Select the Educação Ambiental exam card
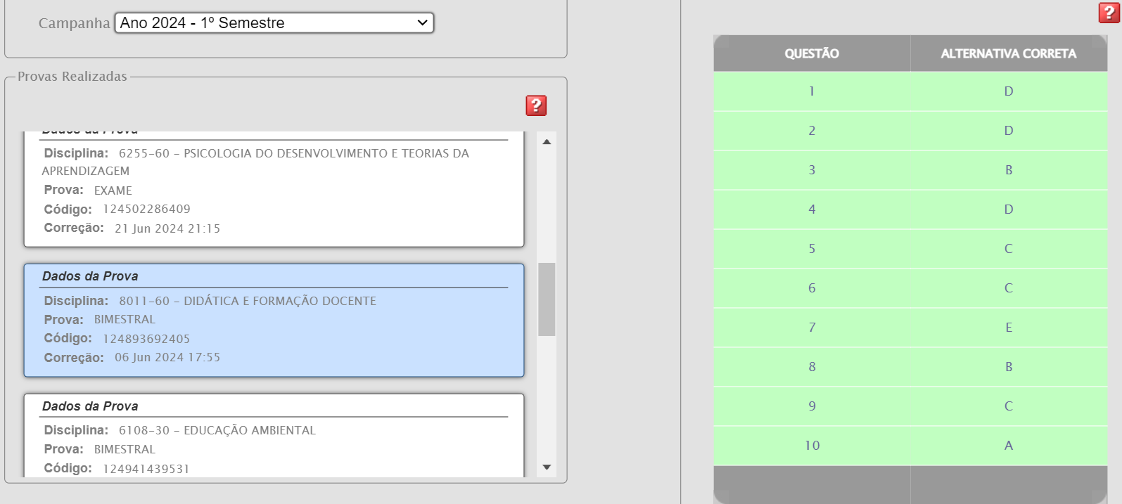This screenshot has width=1122, height=504. point(274,436)
